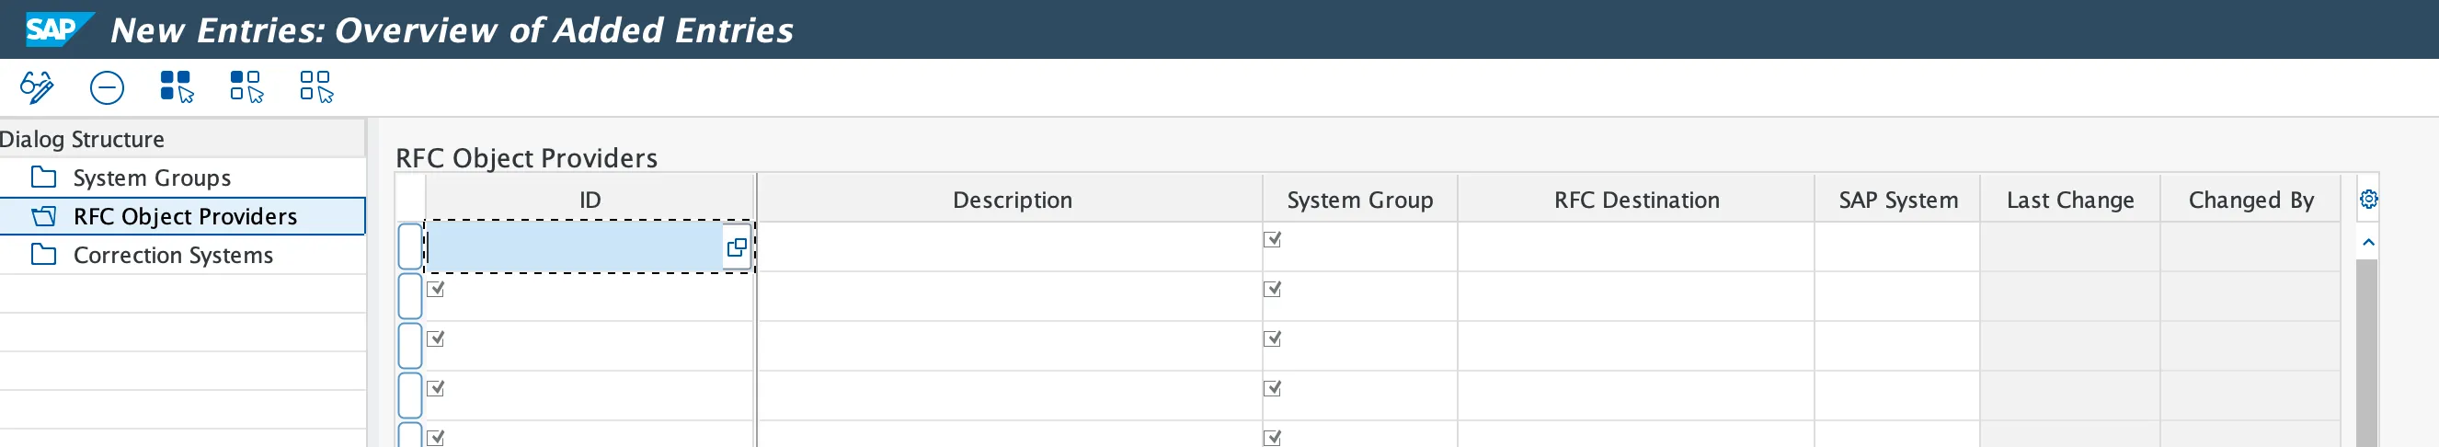
Task: Click the first row Description field
Action: (1009, 247)
